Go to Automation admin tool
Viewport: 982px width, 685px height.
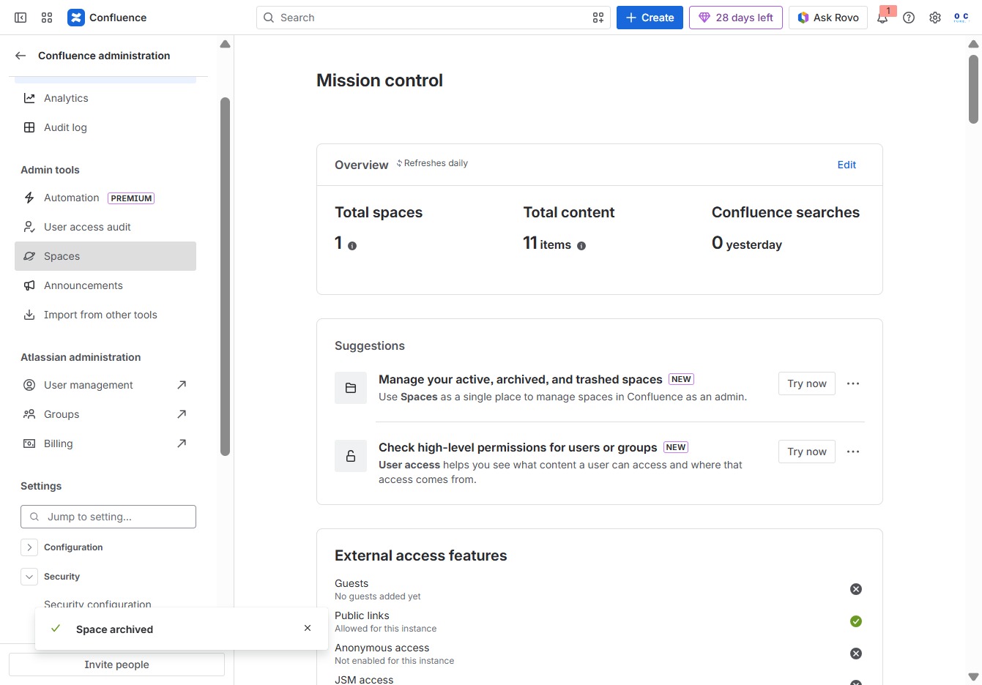(105, 198)
